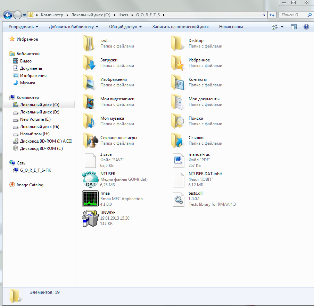This screenshot has width=314, height=306.
Task: Create a folder with Новая папка
Action: click(x=231, y=27)
